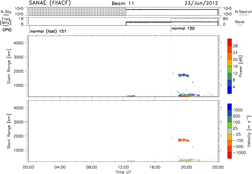Click the '-1000' velocity colorbar tick label

point(239,153)
